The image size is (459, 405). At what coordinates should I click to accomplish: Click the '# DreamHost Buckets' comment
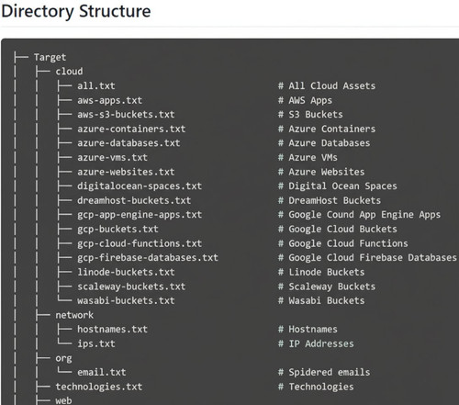pos(330,200)
